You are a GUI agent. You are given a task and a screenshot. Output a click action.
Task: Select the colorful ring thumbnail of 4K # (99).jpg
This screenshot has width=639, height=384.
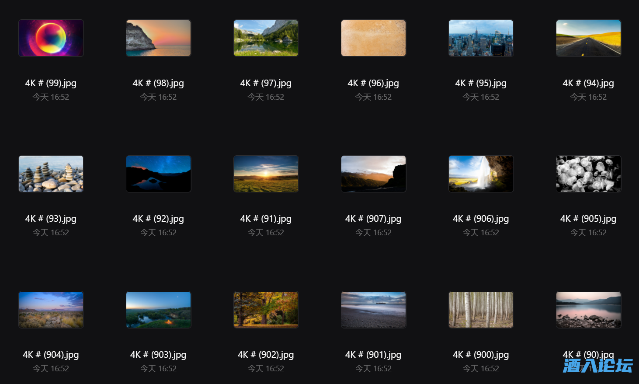click(51, 38)
